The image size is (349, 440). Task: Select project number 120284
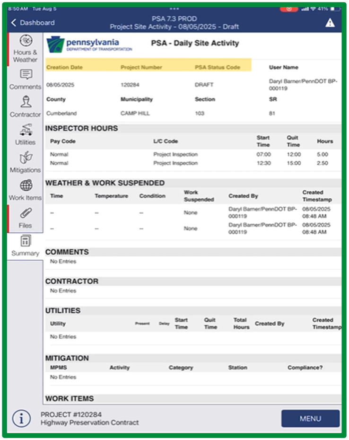pyautogui.click(x=130, y=85)
